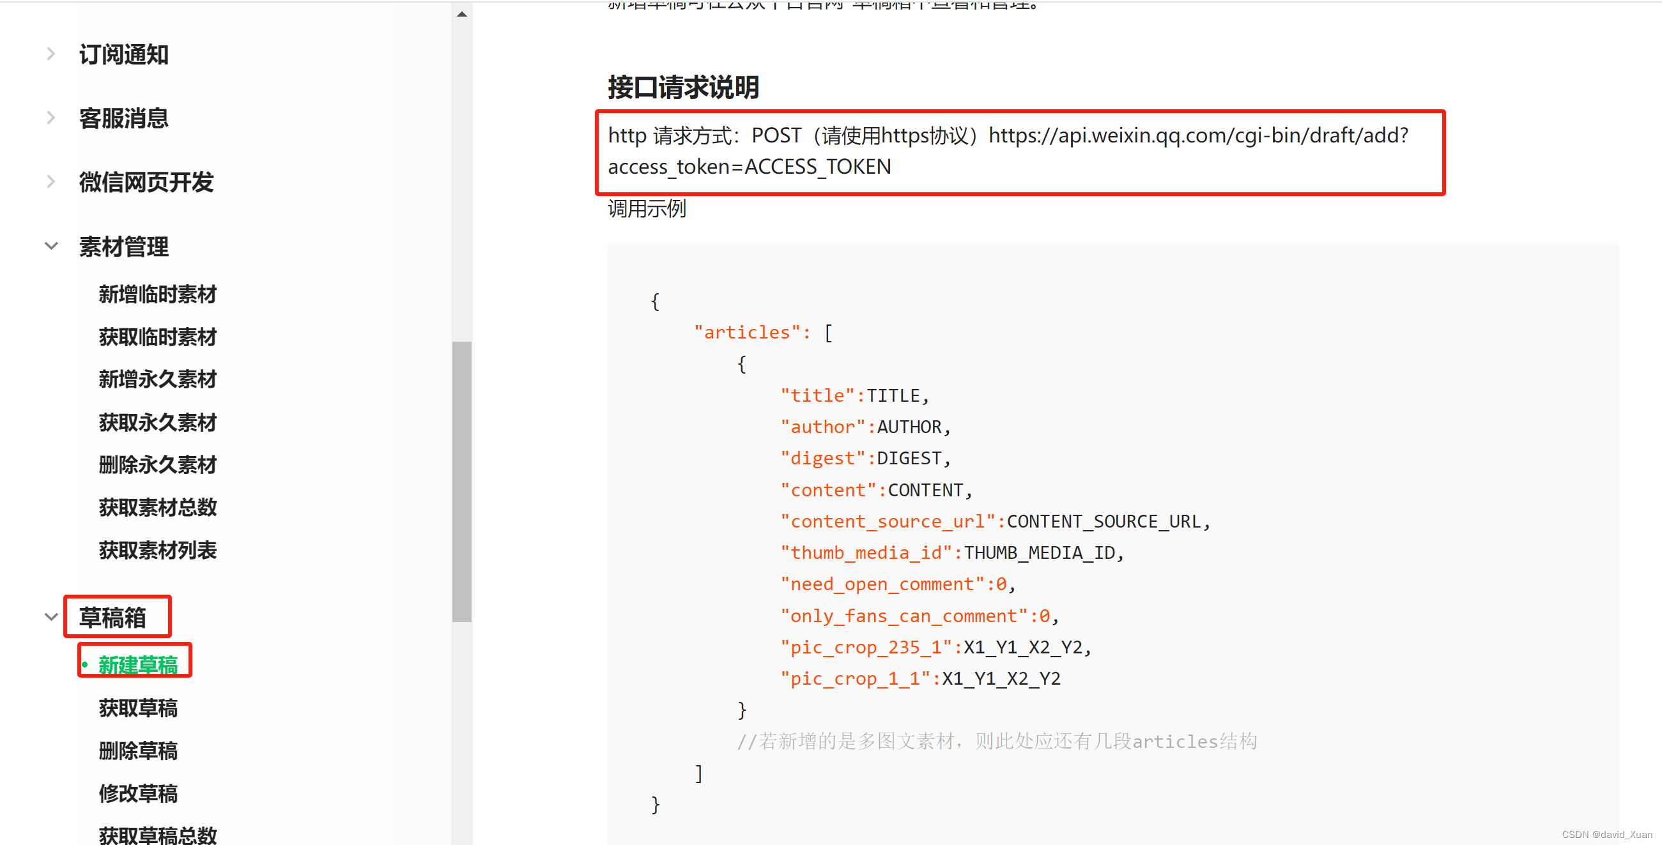The height and width of the screenshot is (845, 1662).
Task: Select 新增永久素材 in the sidebar
Action: pos(157,379)
